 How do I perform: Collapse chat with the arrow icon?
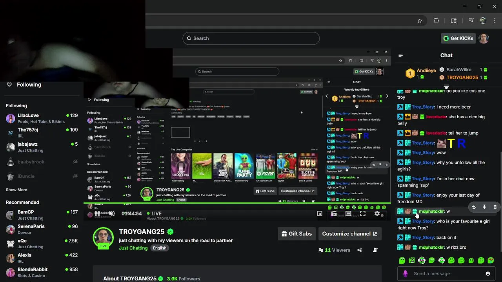click(x=400, y=55)
